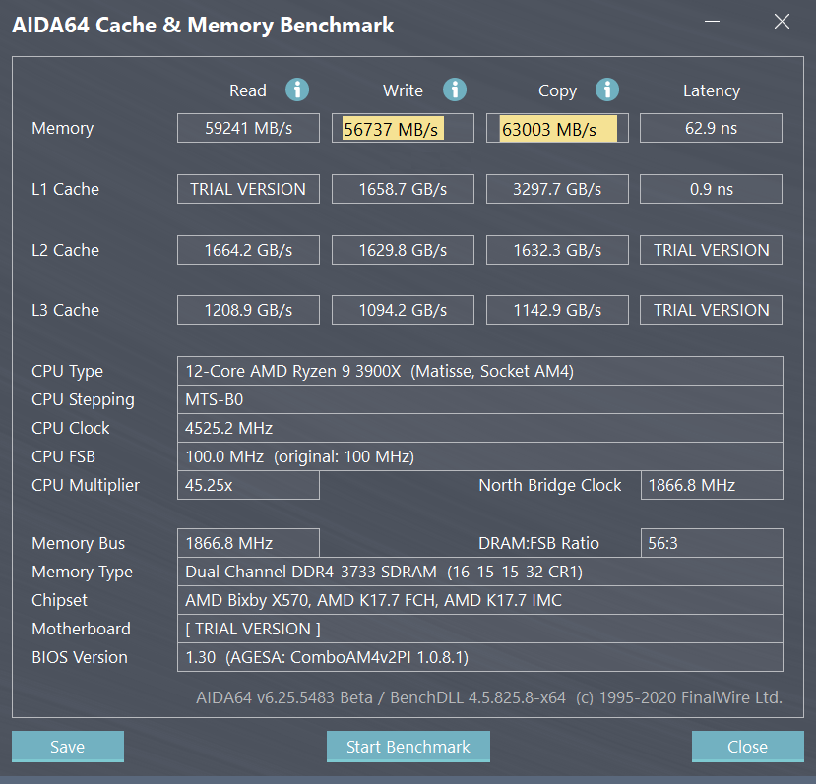Click L3 Cache Write 1094.2 GB/s
The width and height of the screenshot is (816, 784).
coord(403,310)
